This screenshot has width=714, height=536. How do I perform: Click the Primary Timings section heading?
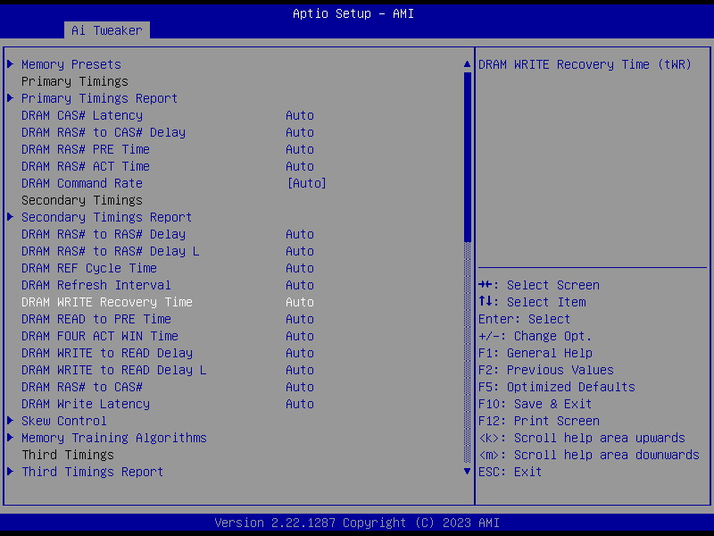(75, 81)
